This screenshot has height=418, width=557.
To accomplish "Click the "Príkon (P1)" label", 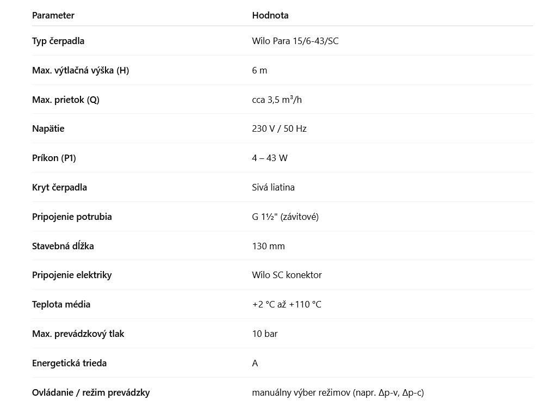I will 54,158.
